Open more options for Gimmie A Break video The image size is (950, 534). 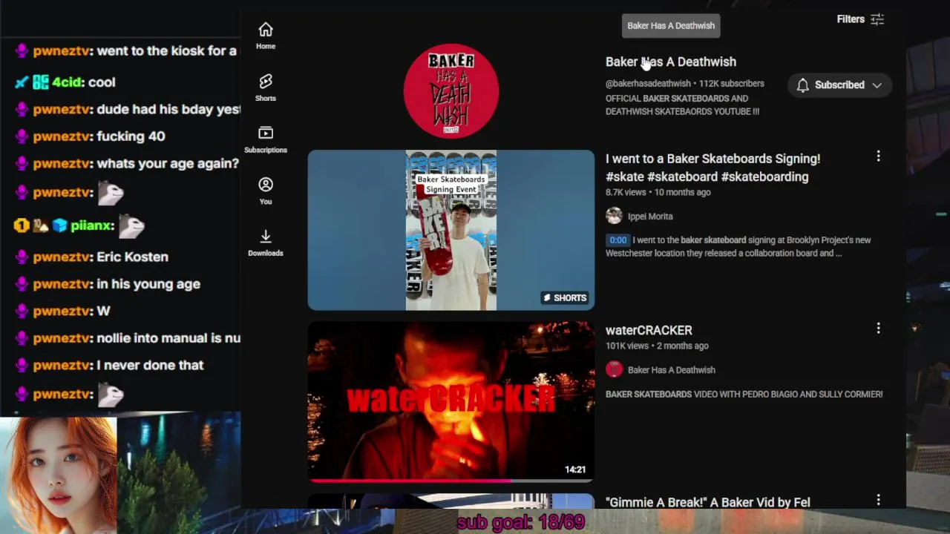[878, 500]
